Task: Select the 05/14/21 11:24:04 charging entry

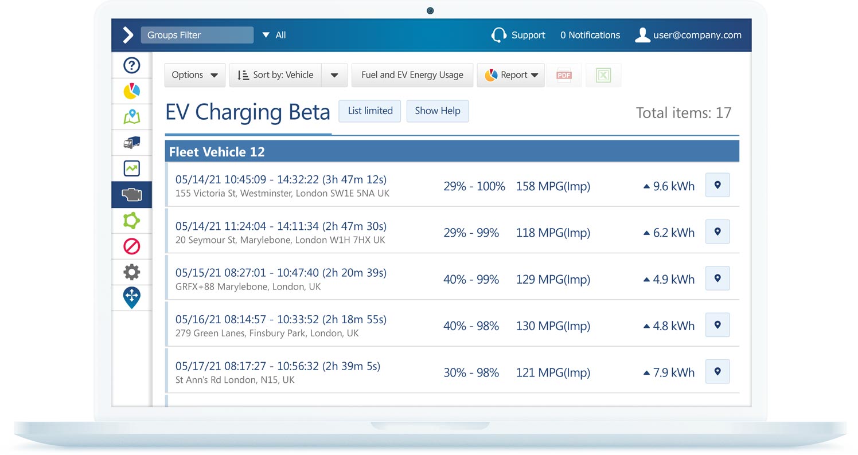Action: 452,232
